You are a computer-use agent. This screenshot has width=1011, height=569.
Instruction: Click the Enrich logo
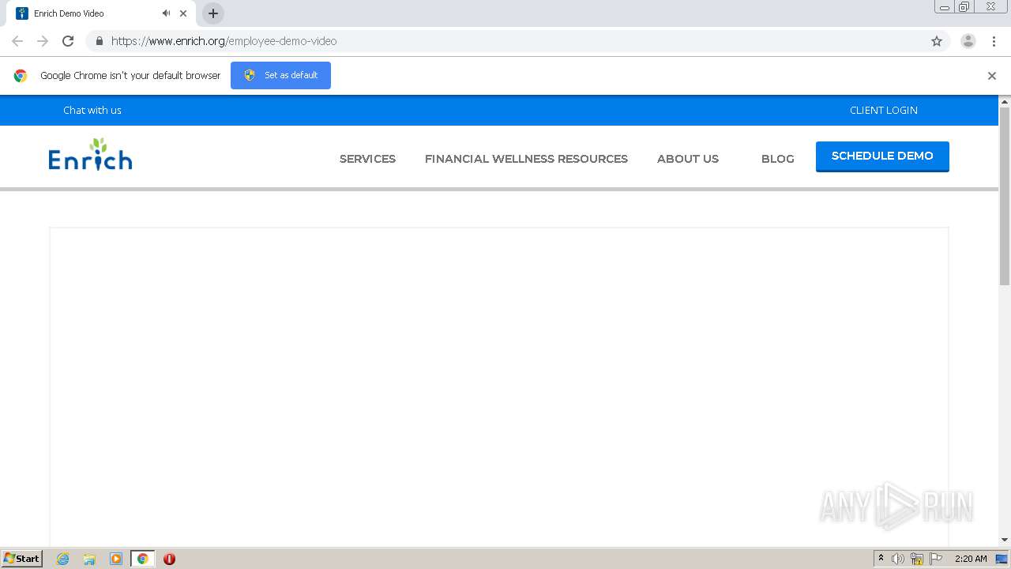[x=90, y=155]
